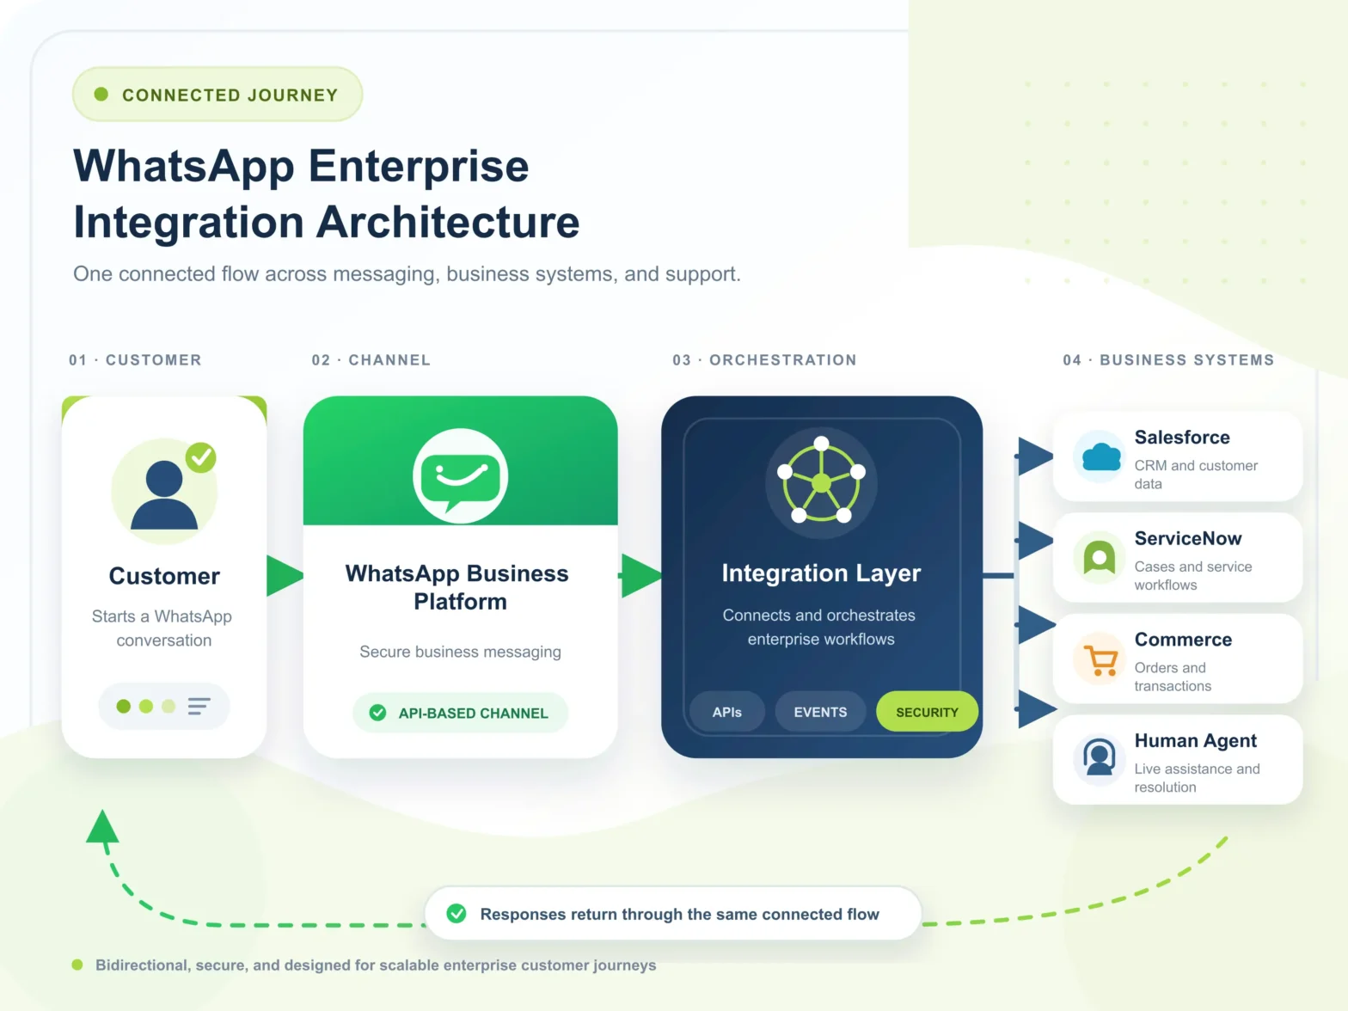Click the text lines icon in typing indicator
The height and width of the screenshot is (1011, 1348).
199,707
